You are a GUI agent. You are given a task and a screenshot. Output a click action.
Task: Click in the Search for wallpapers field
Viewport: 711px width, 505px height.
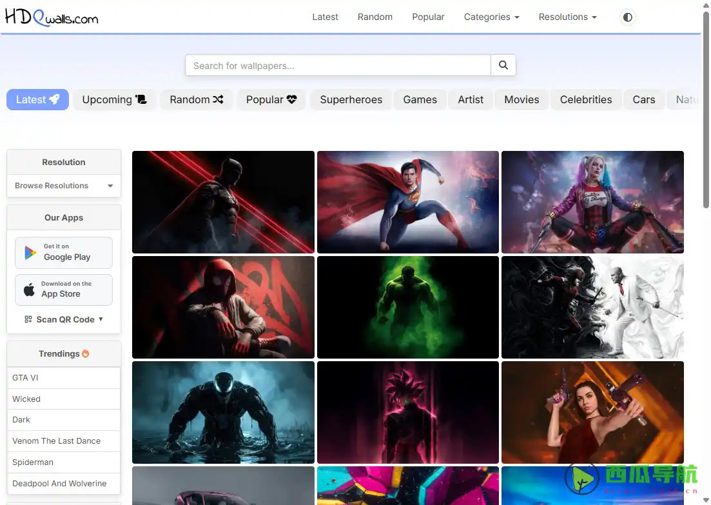(x=338, y=65)
